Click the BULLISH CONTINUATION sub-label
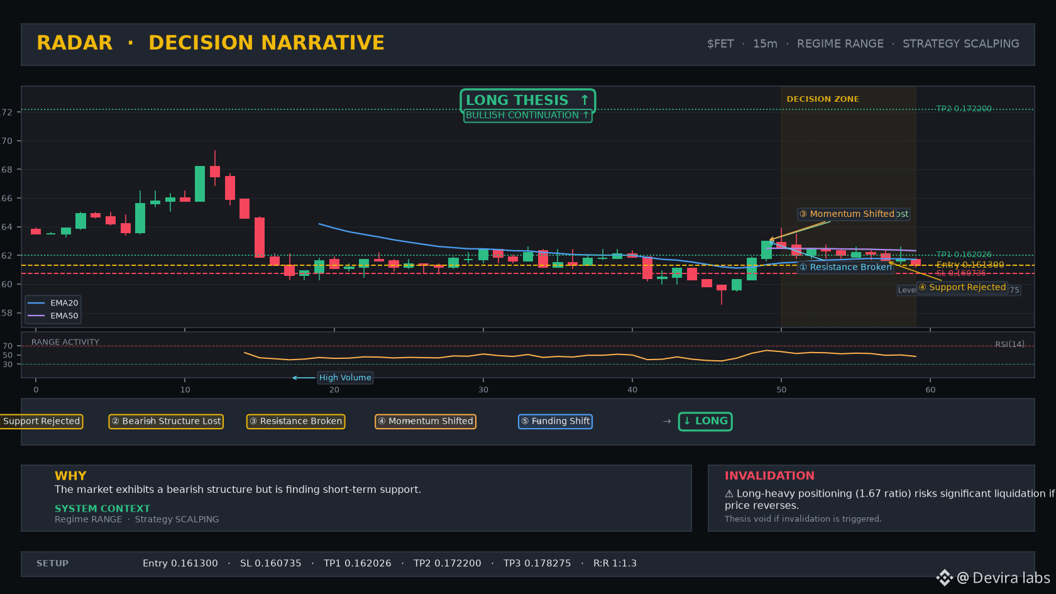1056x594 pixels. pos(528,116)
